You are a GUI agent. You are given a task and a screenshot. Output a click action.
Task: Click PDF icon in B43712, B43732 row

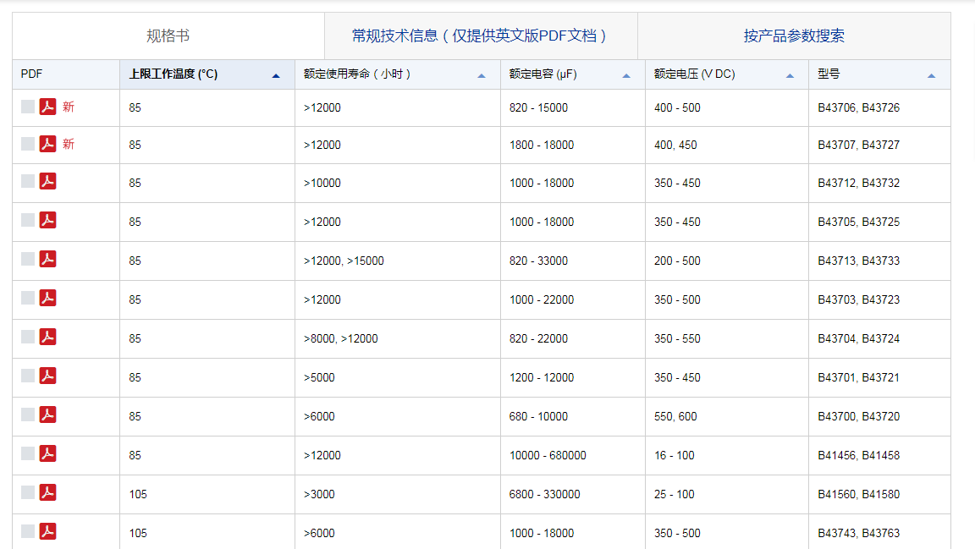[48, 181]
